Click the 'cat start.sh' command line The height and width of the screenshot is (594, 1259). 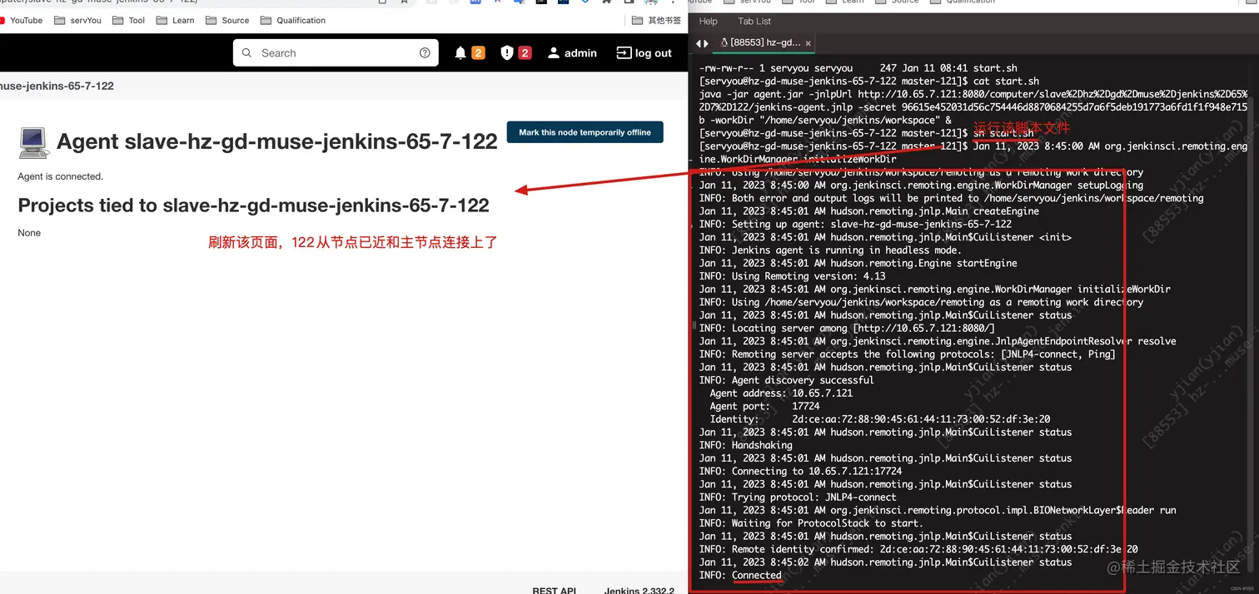pos(869,82)
